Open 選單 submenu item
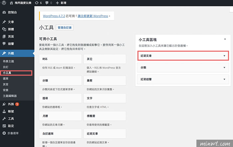 6,79
